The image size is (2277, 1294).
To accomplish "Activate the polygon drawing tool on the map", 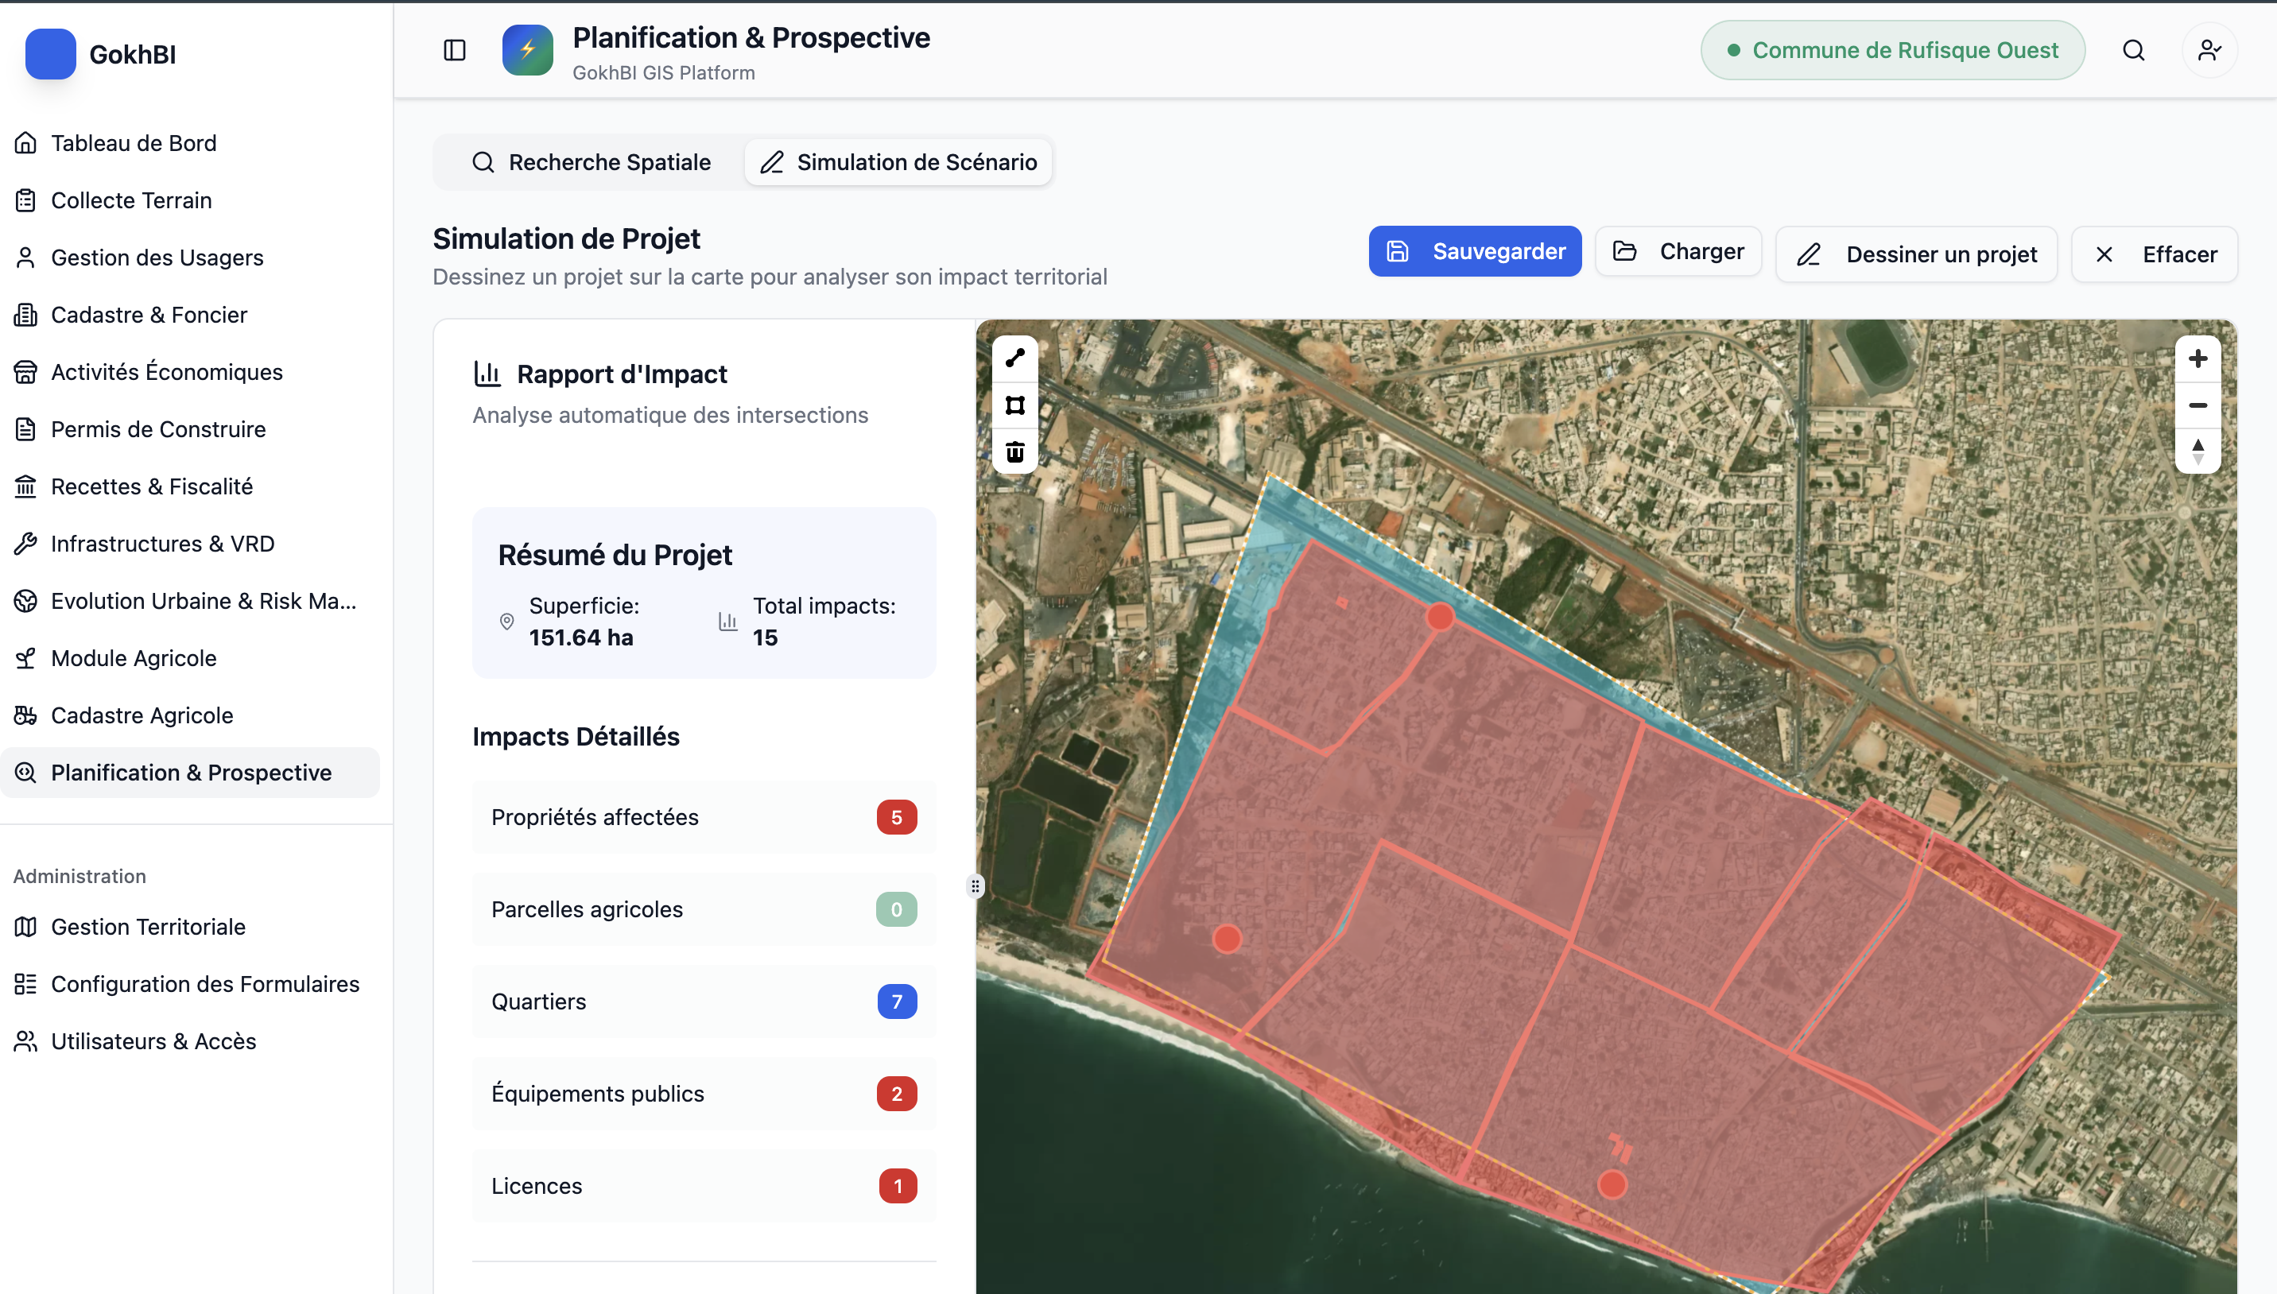I will pyautogui.click(x=1014, y=405).
